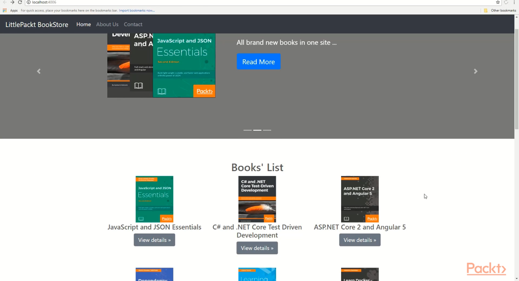
Task: Click the 'ASP.NET Core 2 and Angular 5' title
Action: coord(360,227)
